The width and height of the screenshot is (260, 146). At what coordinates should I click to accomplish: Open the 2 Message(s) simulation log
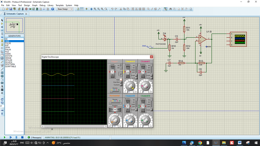35,137
